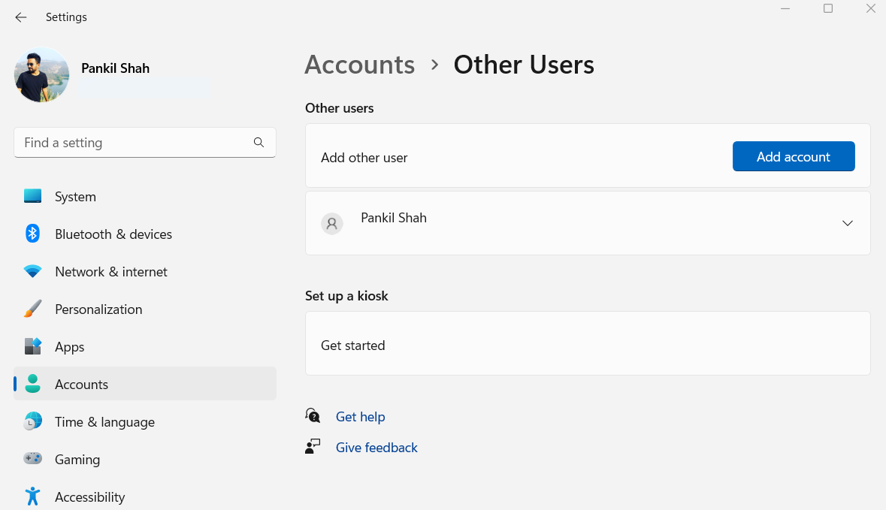This screenshot has height=510, width=886.
Task: Click the Set up a kiosk heading
Action: tap(346, 296)
